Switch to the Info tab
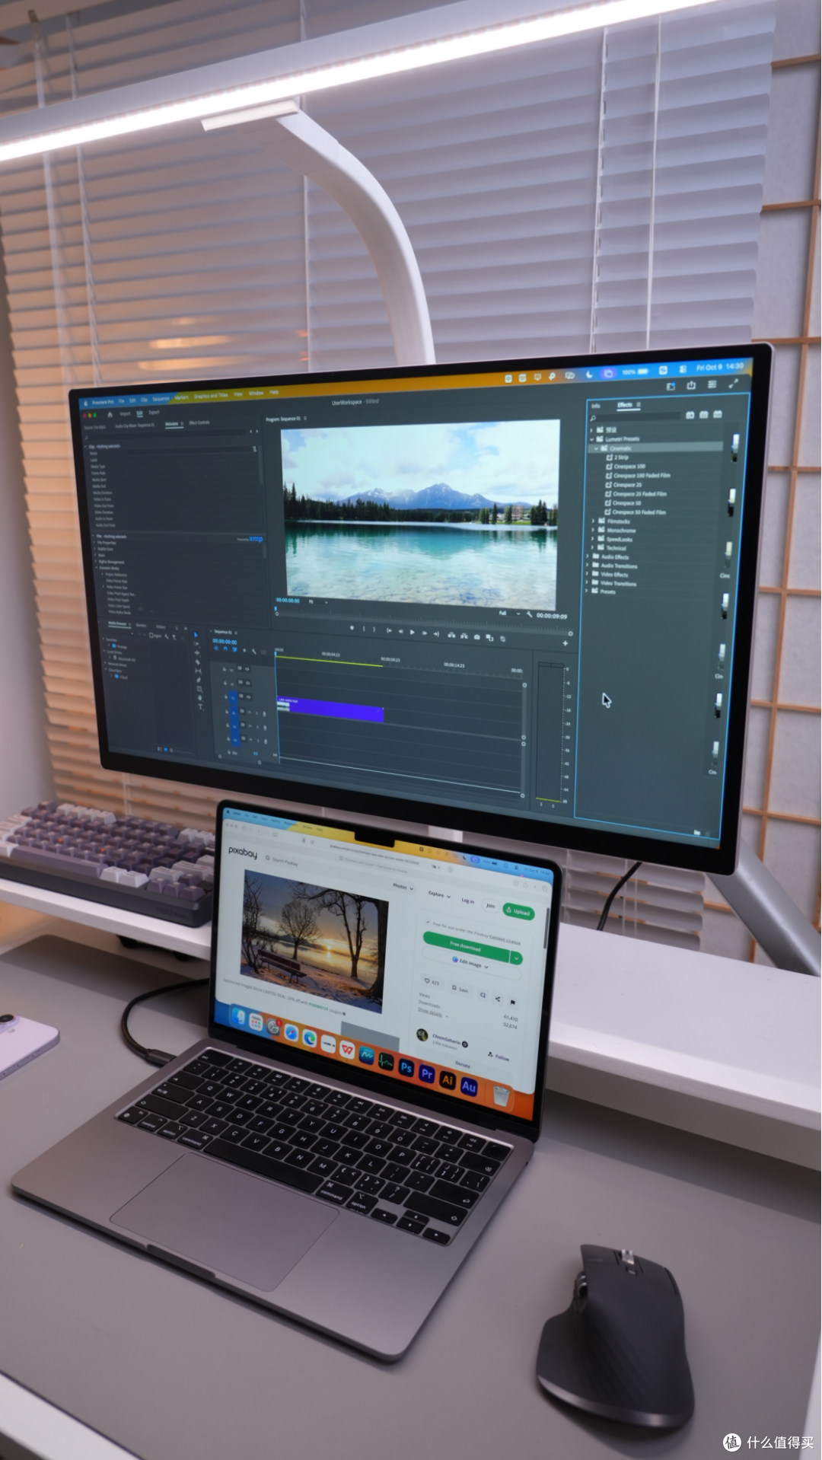The image size is (822, 1460). point(596,406)
